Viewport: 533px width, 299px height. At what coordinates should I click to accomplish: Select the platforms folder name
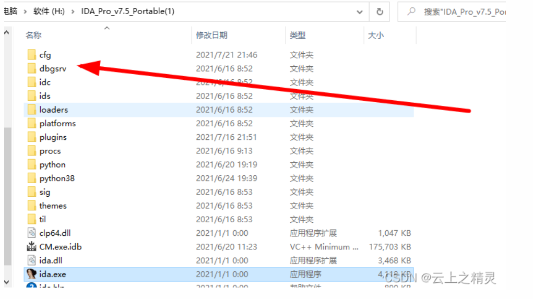coord(57,123)
